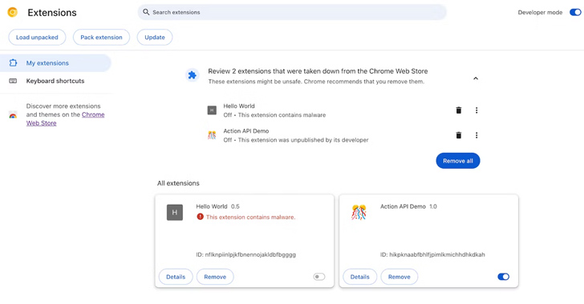
Task: Click the Developer mode label
Action: click(540, 12)
